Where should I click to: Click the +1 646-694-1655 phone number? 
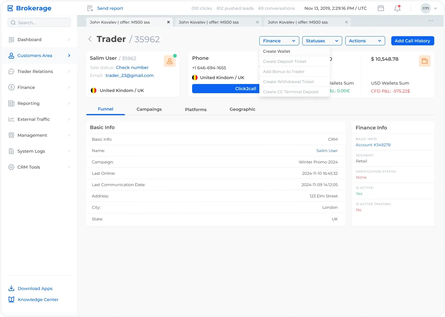point(209,68)
